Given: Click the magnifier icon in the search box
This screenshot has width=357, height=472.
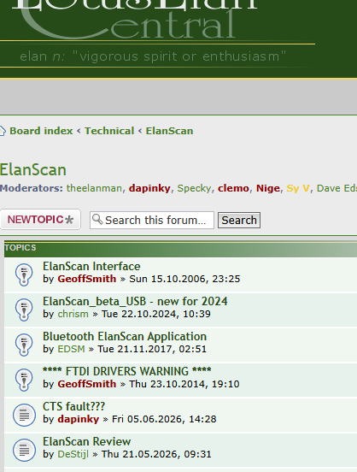Looking at the screenshot, I should [x=97, y=219].
